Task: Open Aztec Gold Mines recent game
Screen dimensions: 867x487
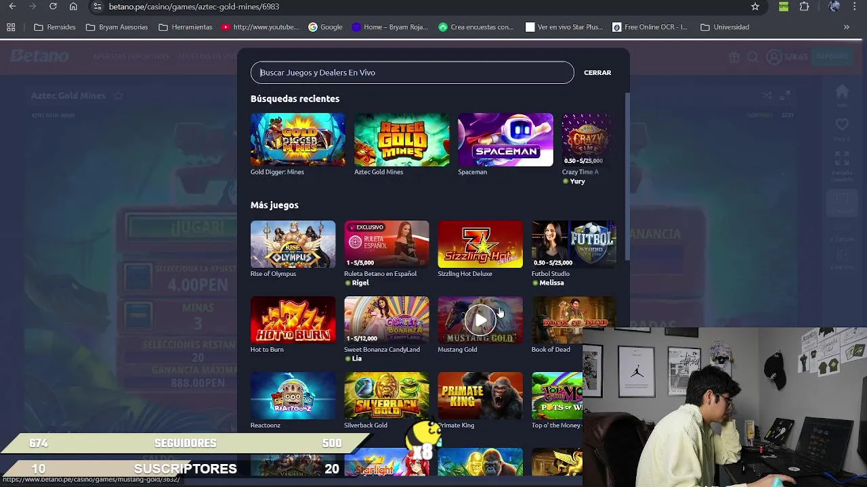Action: click(x=402, y=139)
